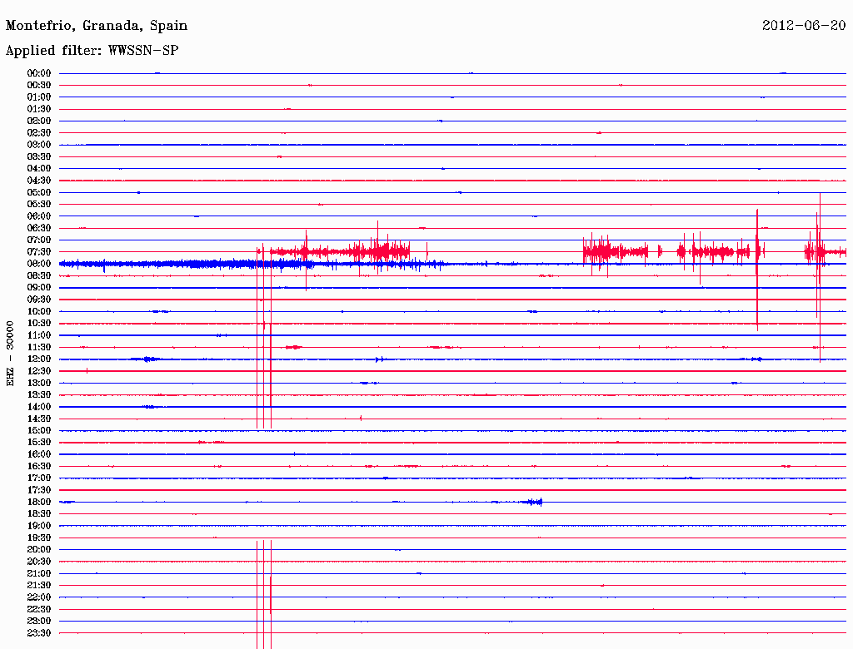Select the 00:00 time label
The width and height of the screenshot is (853, 649).
click(x=39, y=73)
